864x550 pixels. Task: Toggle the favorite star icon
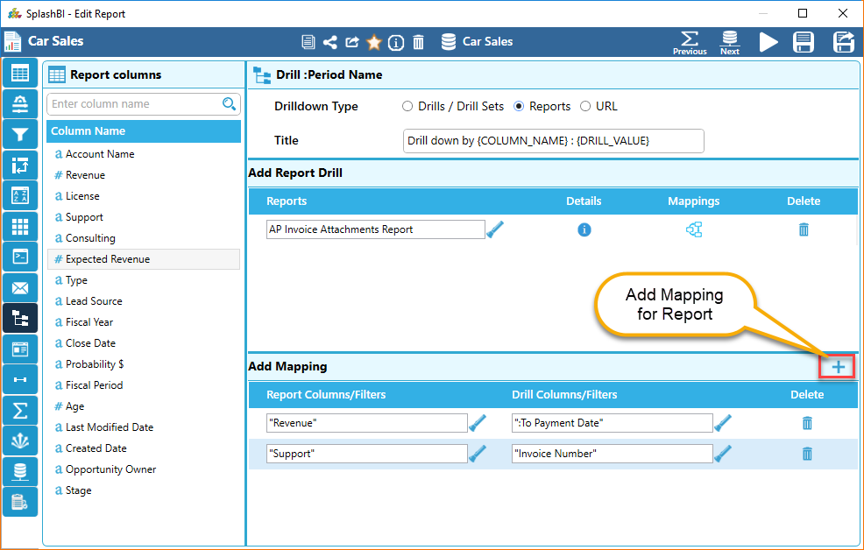click(x=374, y=42)
